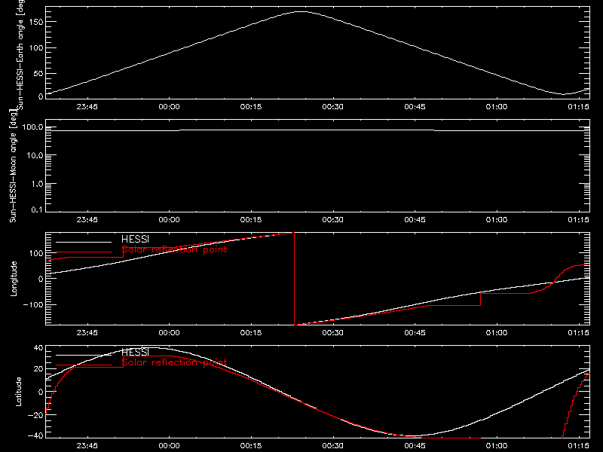The height and width of the screenshot is (452, 603).
Task: Click 01:00 time label under Longitude plot
Action: [x=497, y=333]
